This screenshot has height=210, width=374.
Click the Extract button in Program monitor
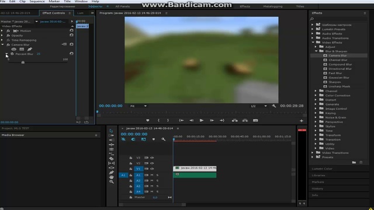(245, 121)
